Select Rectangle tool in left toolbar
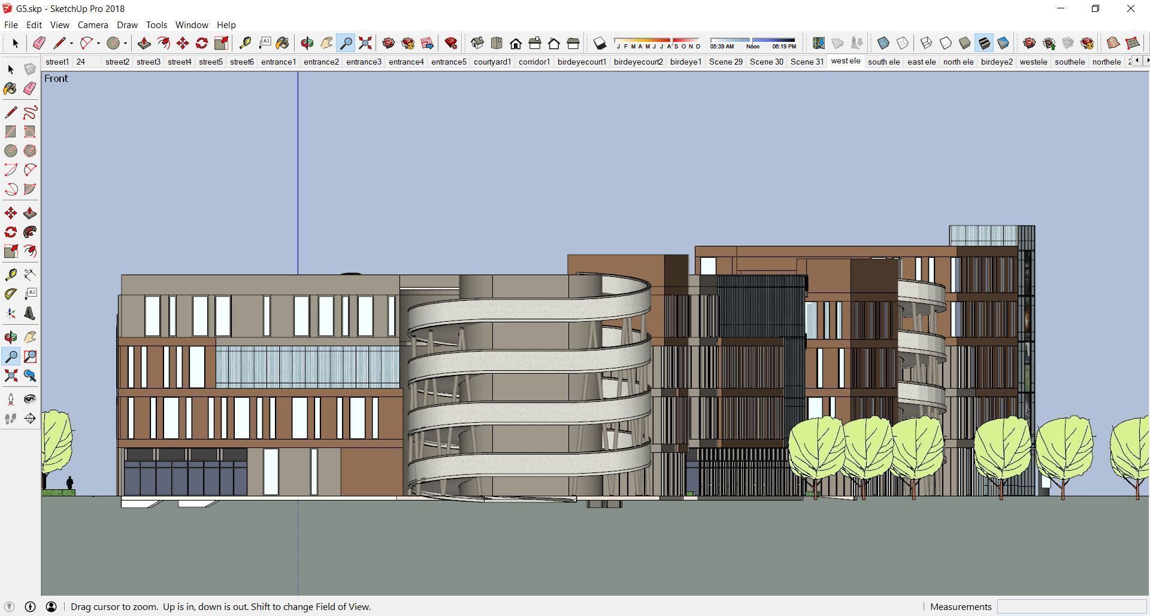 (x=11, y=132)
